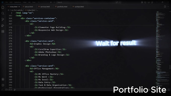Click the notifications bell in status bar
171x96 pixels.
[169, 89]
